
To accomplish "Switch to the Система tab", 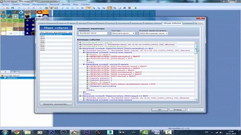I will [x=188, y=23].
